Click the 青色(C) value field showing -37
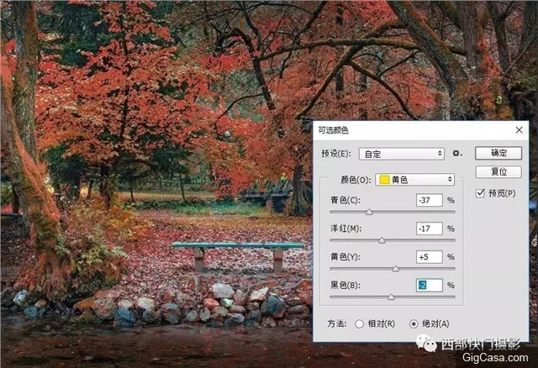 click(x=430, y=200)
